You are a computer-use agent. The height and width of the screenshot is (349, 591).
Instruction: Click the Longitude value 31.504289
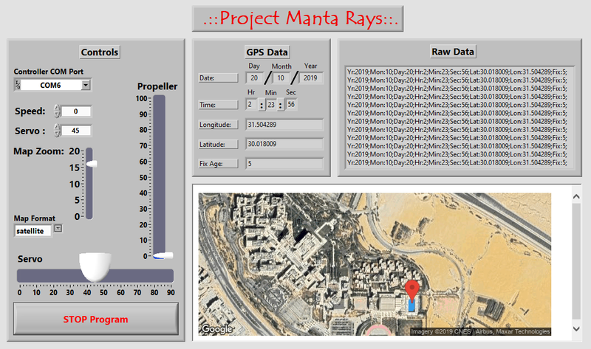pyautogui.click(x=284, y=125)
